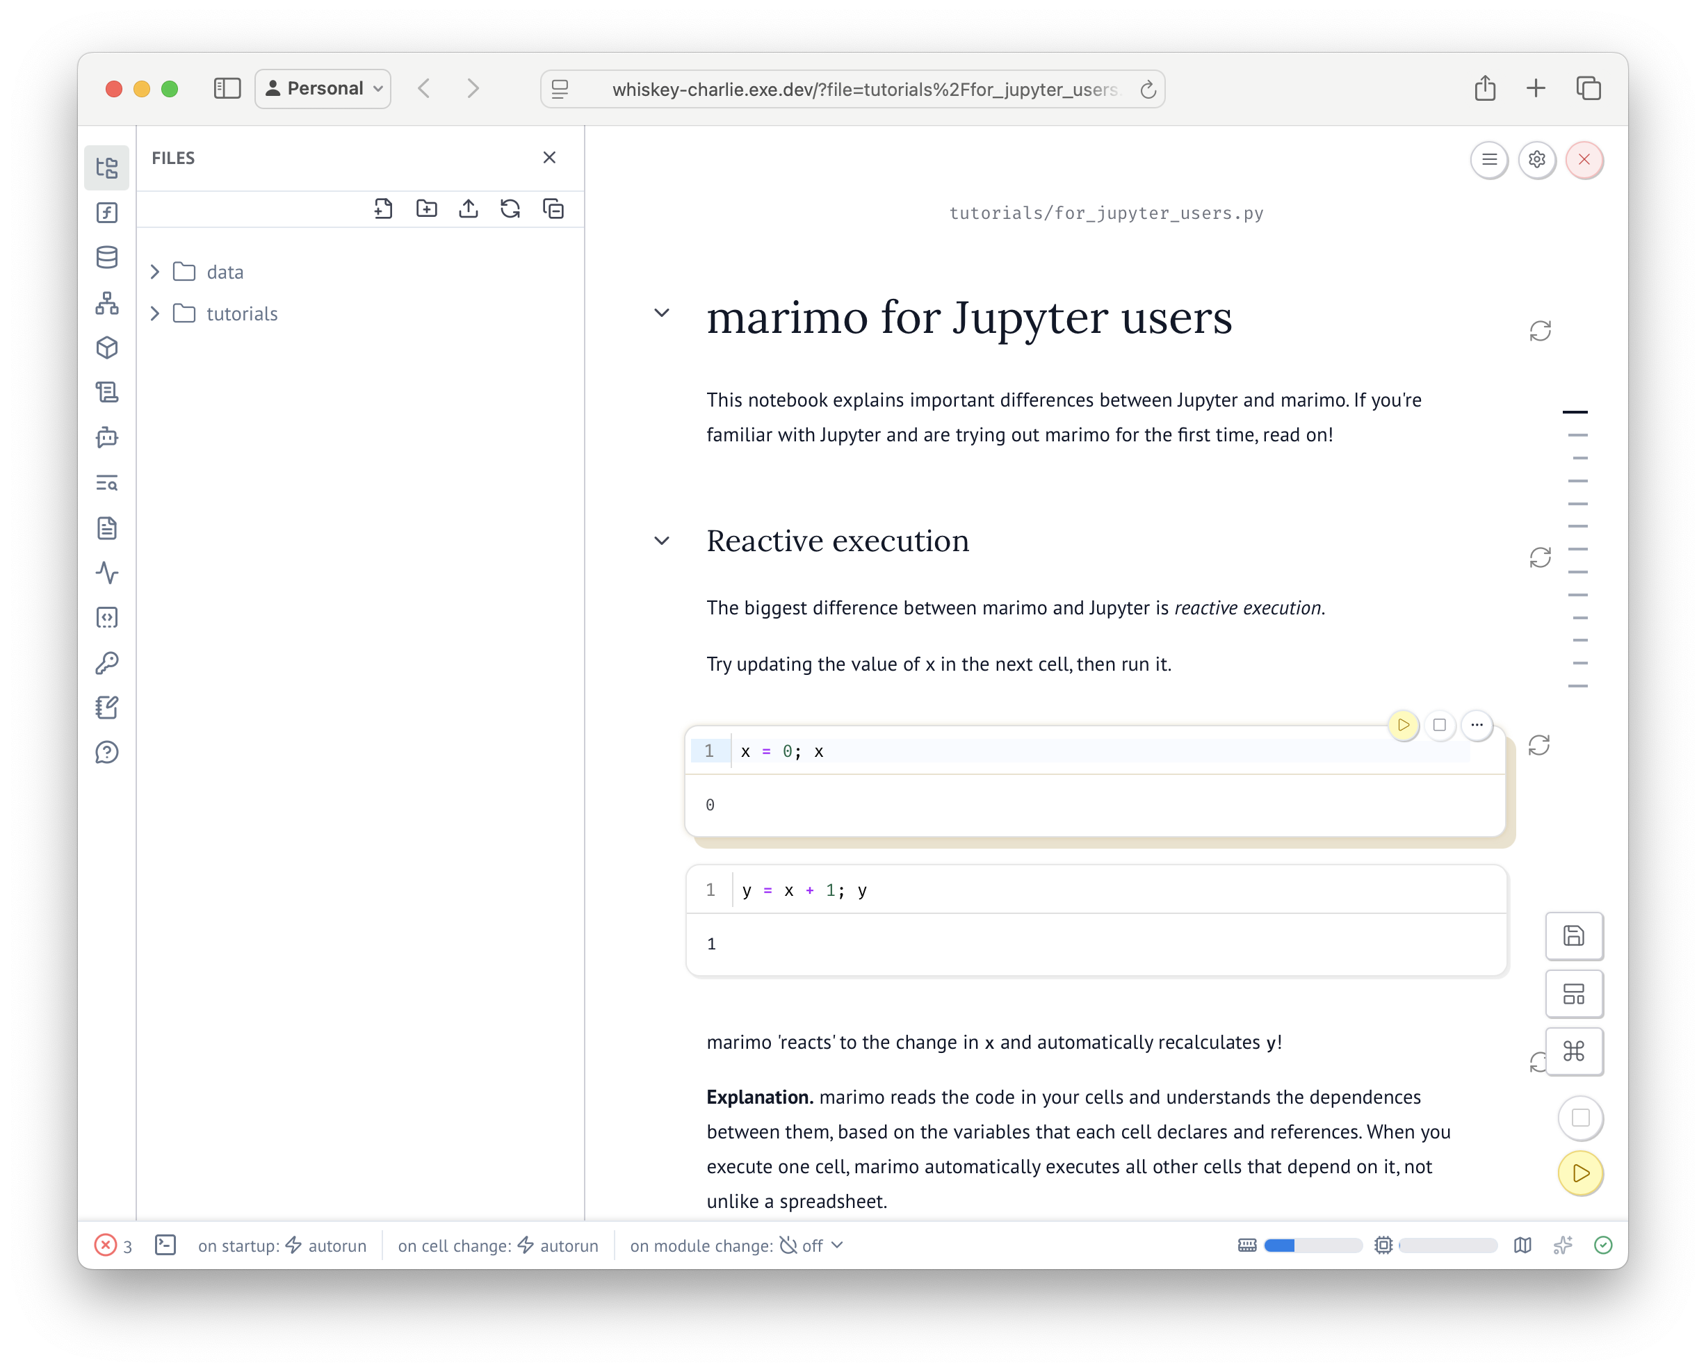Open the AI chat bot panel
The height and width of the screenshot is (1372, 1706).
coord(107,438)
